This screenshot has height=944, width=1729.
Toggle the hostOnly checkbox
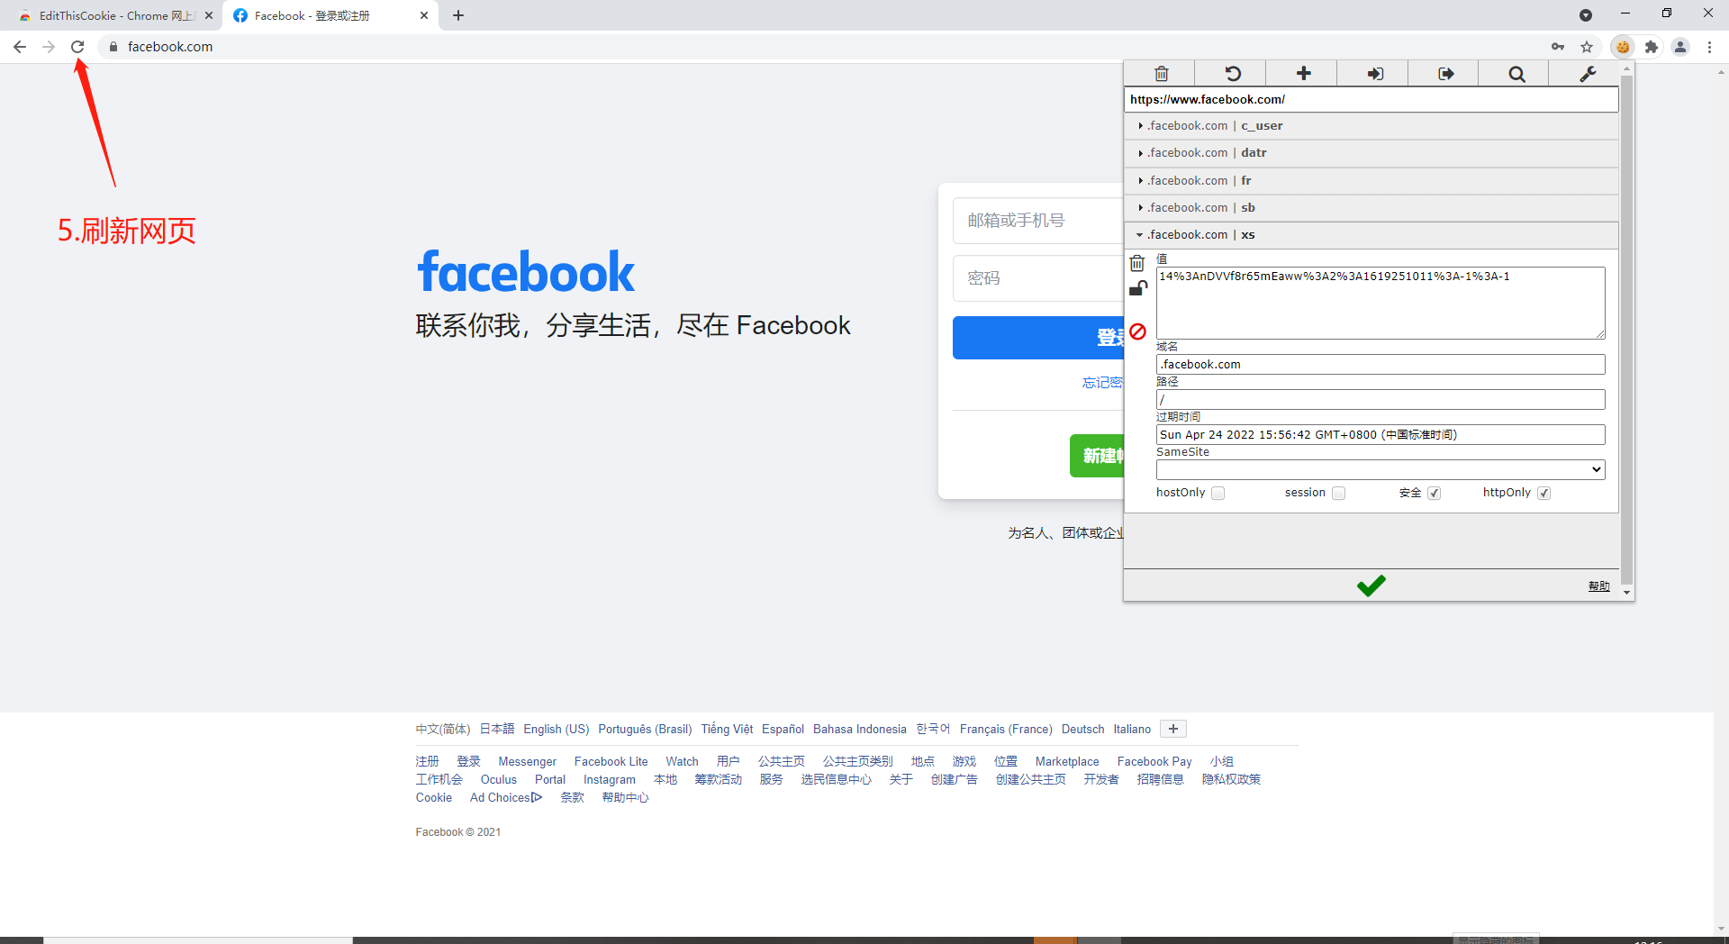pyautogui.click(x=1218, y=493)
